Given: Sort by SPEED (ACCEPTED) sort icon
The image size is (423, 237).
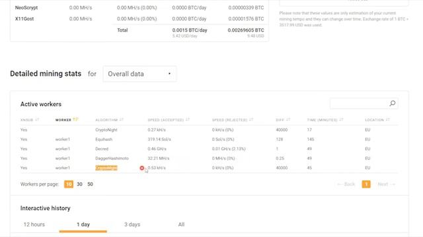Looking at the screenshot, I should [x=188, y=120].
